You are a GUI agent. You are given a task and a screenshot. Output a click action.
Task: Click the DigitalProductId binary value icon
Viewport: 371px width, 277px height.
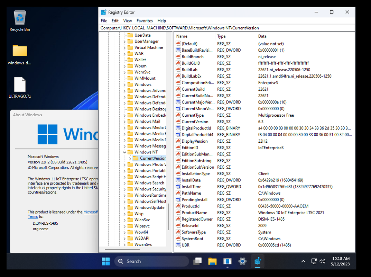click(x=178, y=128)
